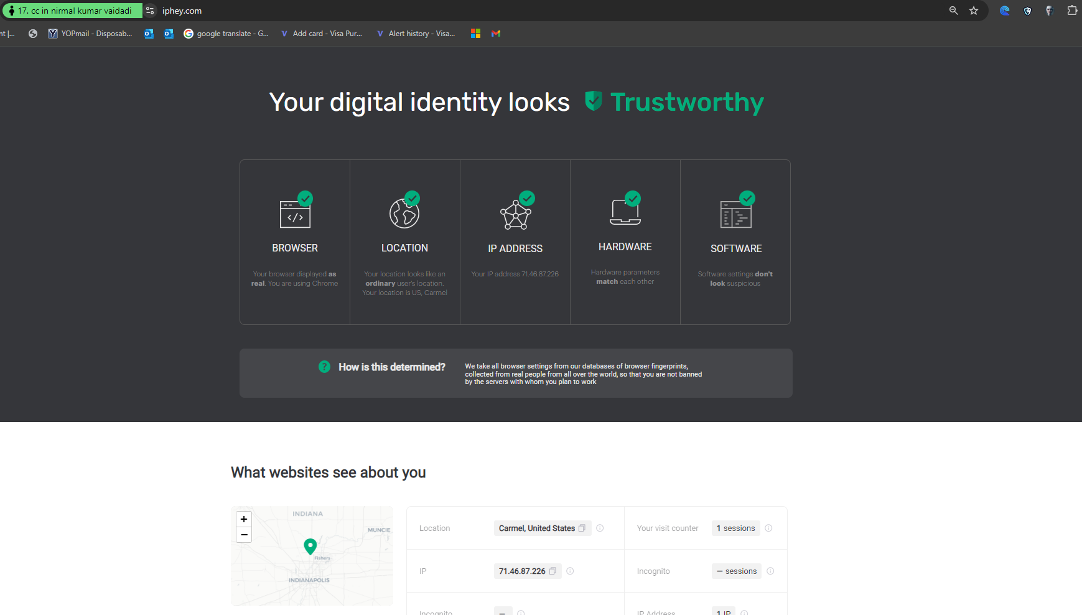This screenshot has width=1082, height=615.
Task: Open the google translate bookmark
Action: click(226, 34)
